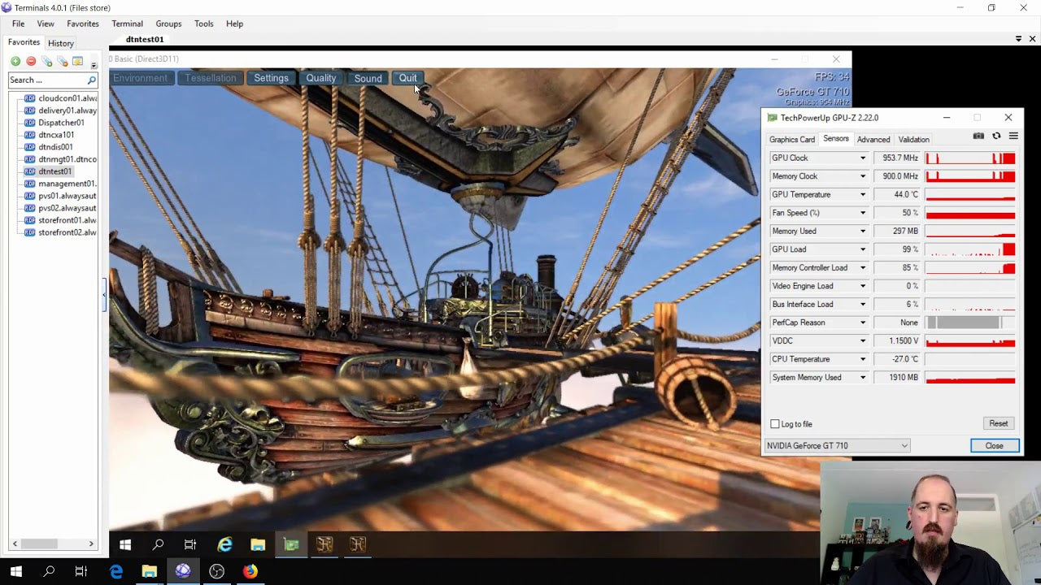Image resolution: width=1041 pixels, height=585 pixels.
Task: Click the Quality button in benchmark
Action: click(320, 78)
